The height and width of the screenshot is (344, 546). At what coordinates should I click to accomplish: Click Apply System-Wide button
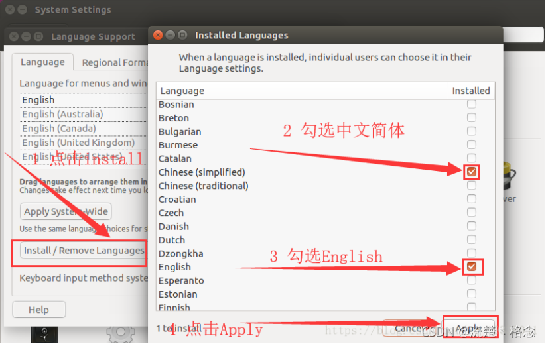tap(66, 211)
